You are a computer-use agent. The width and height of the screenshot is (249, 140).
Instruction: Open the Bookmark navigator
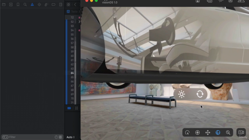click(x=18, y=4)
